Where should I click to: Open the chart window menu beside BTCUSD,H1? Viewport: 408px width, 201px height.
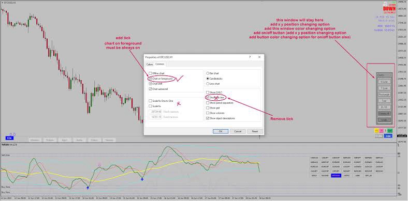coord(3,3)
